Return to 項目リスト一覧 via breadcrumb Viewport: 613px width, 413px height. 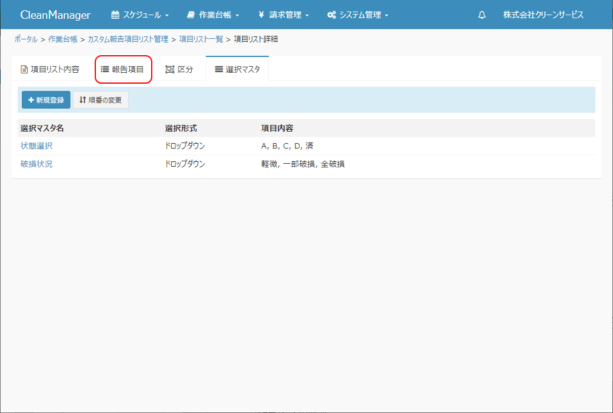201,39
